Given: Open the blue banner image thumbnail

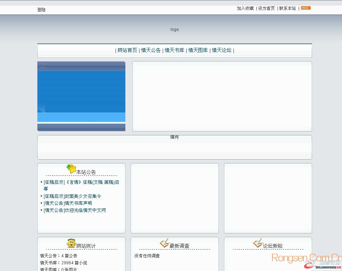Looking at the screenshot, I should (81, 96).
